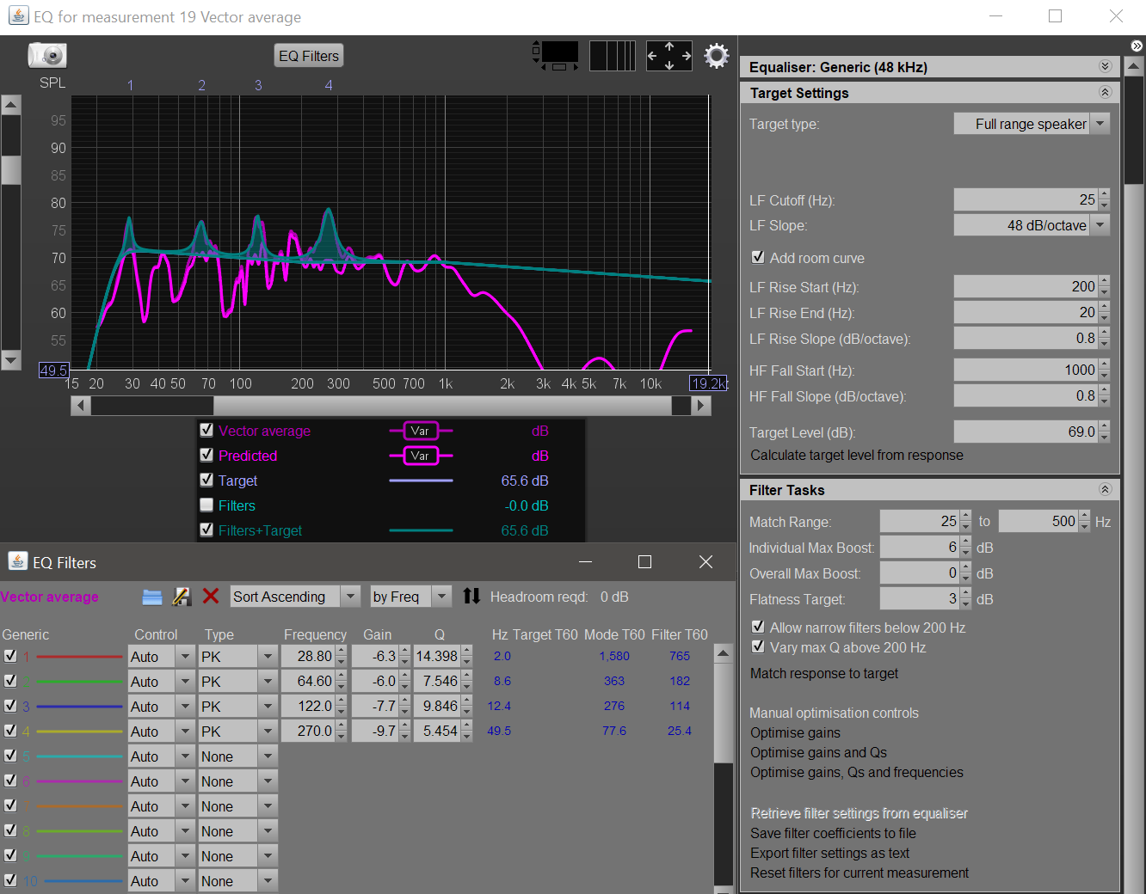
Task: Click the filter list scrollbar up arrow
Action: pos(724,653)
